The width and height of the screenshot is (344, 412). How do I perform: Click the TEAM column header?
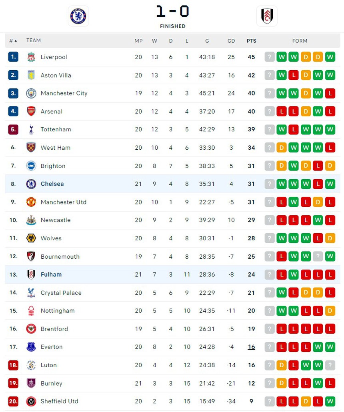point(34,41)
